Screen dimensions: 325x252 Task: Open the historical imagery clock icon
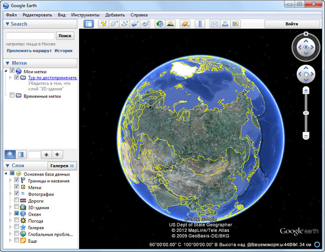point(160,24)
